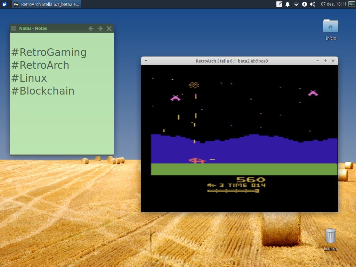Open the Xfce applications menu icon
Viewport: 356px width, 267px height.
4,4
